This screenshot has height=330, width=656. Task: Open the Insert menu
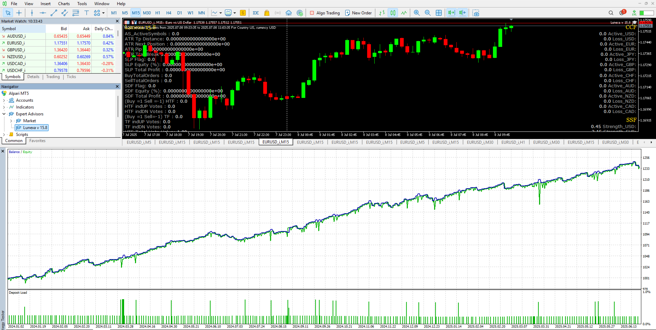coord(45,4)
